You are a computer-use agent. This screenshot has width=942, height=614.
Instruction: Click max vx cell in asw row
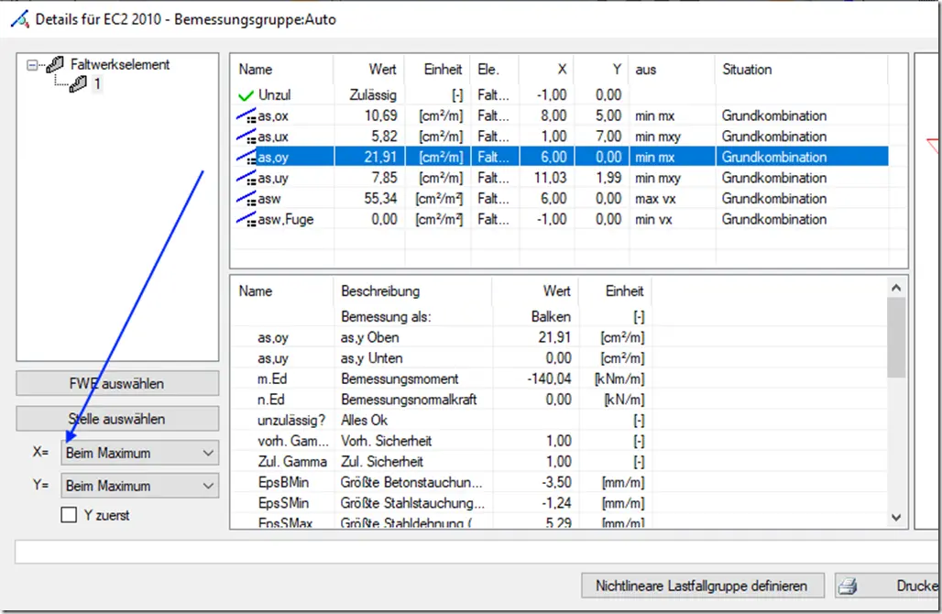pyautogui.click(x=655, y=199)
